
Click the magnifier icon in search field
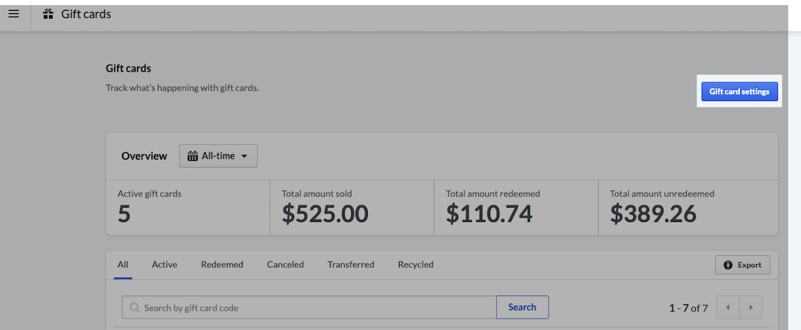pyautogui.click(x=135, y=308)
